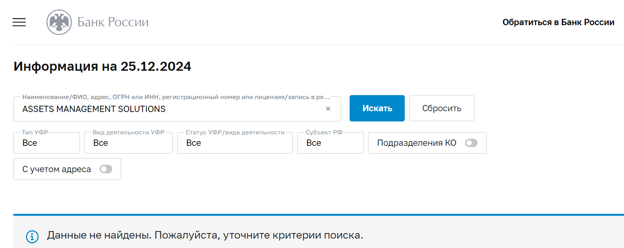Click the С учетом адреса label text

click(57, 169)
